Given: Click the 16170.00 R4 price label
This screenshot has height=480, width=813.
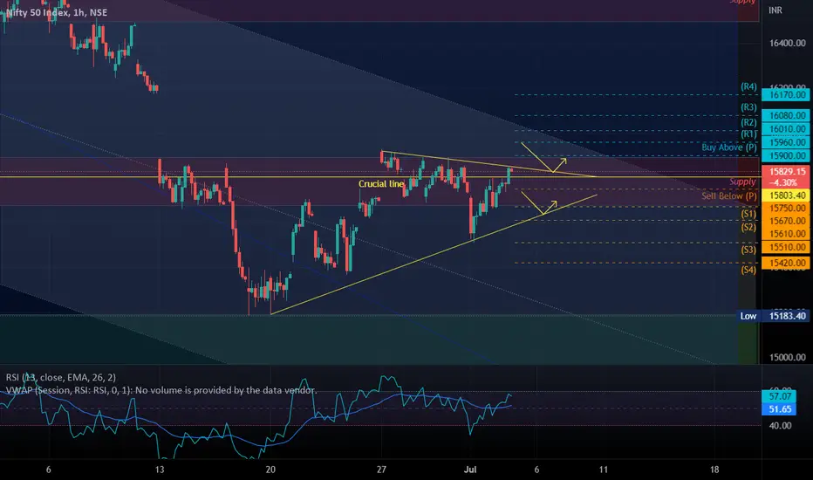Looking at the screenshot, I should point(785,95).
